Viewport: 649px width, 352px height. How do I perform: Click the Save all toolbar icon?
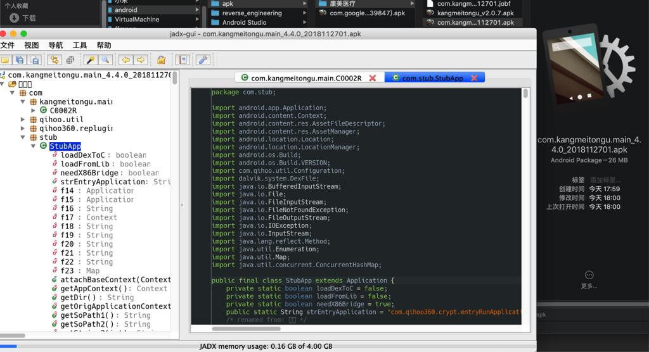[x=20, y=60]
